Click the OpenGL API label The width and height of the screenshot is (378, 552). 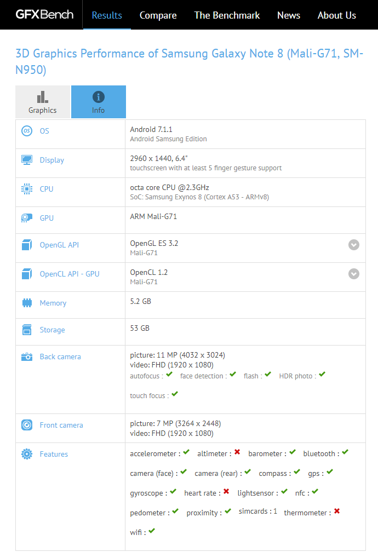tap(59, 245)
